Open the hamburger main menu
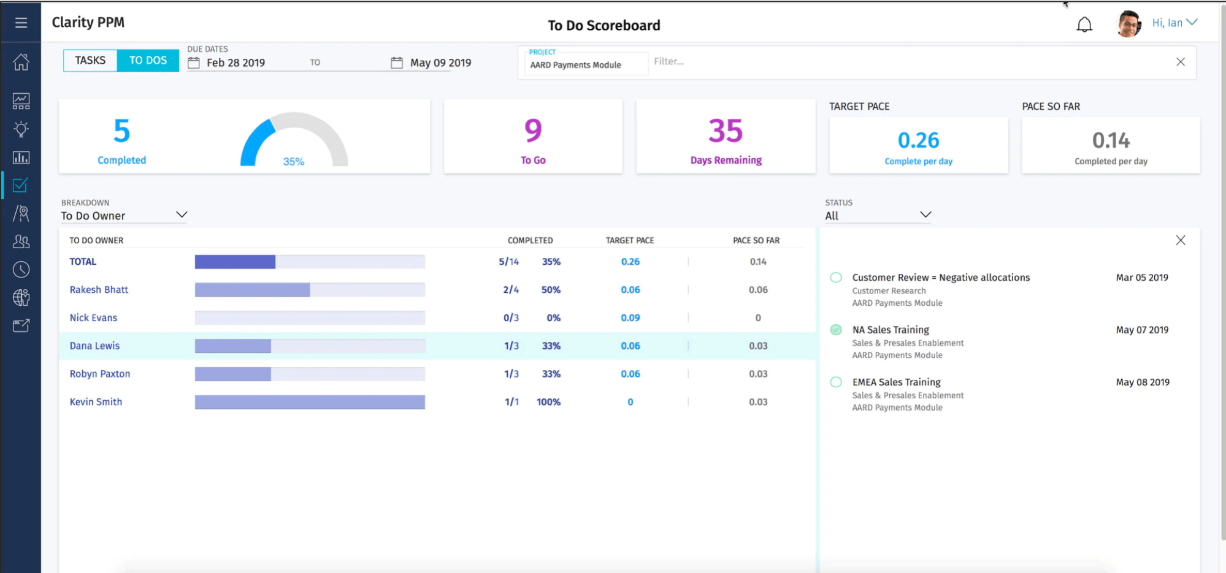This screenshot has width=1226, height=573. [21, 23]
